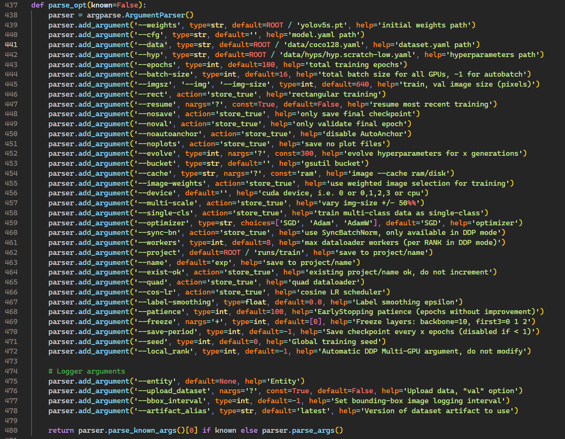Image resolution: width=565 pixels, height=439 pixels.
Task: Click the '--upload_dataset' argument string
Action: [172, 391]
